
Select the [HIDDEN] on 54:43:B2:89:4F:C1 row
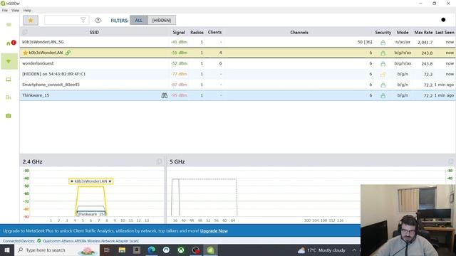point(237,74)
